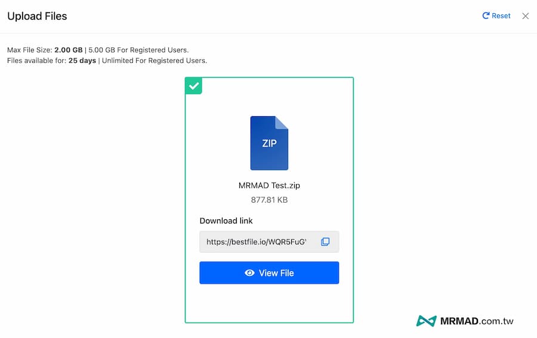The width and height of the screenshot is (537, 338).
Task: Click the Download link label
Action: coord(226,221)
